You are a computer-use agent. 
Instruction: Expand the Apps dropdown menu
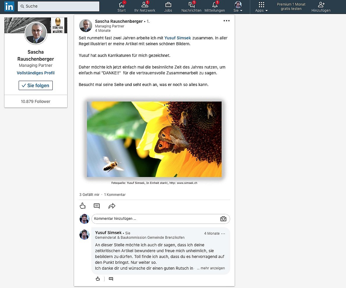pos(261,7)
